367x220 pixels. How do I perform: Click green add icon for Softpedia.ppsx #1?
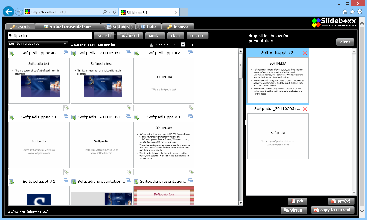coord(12,118)
